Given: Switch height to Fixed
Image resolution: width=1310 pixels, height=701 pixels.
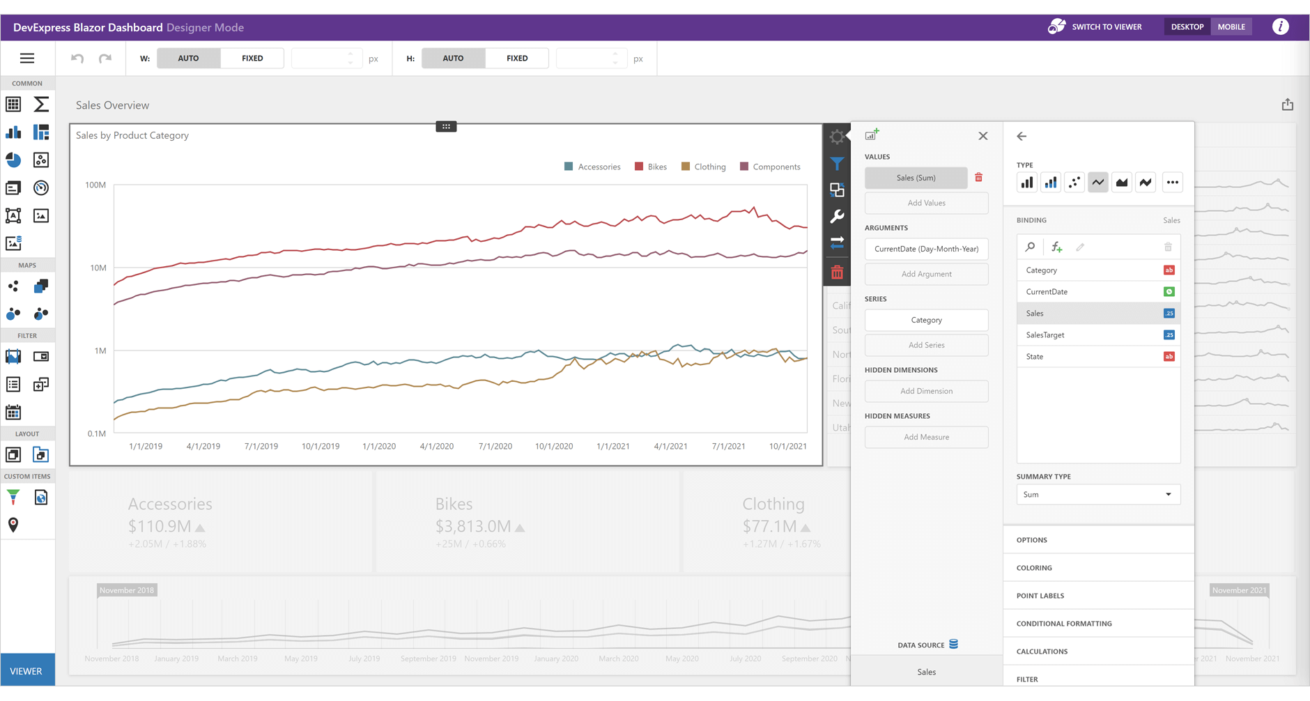Looking at the screenshot, I should (516, 58).
